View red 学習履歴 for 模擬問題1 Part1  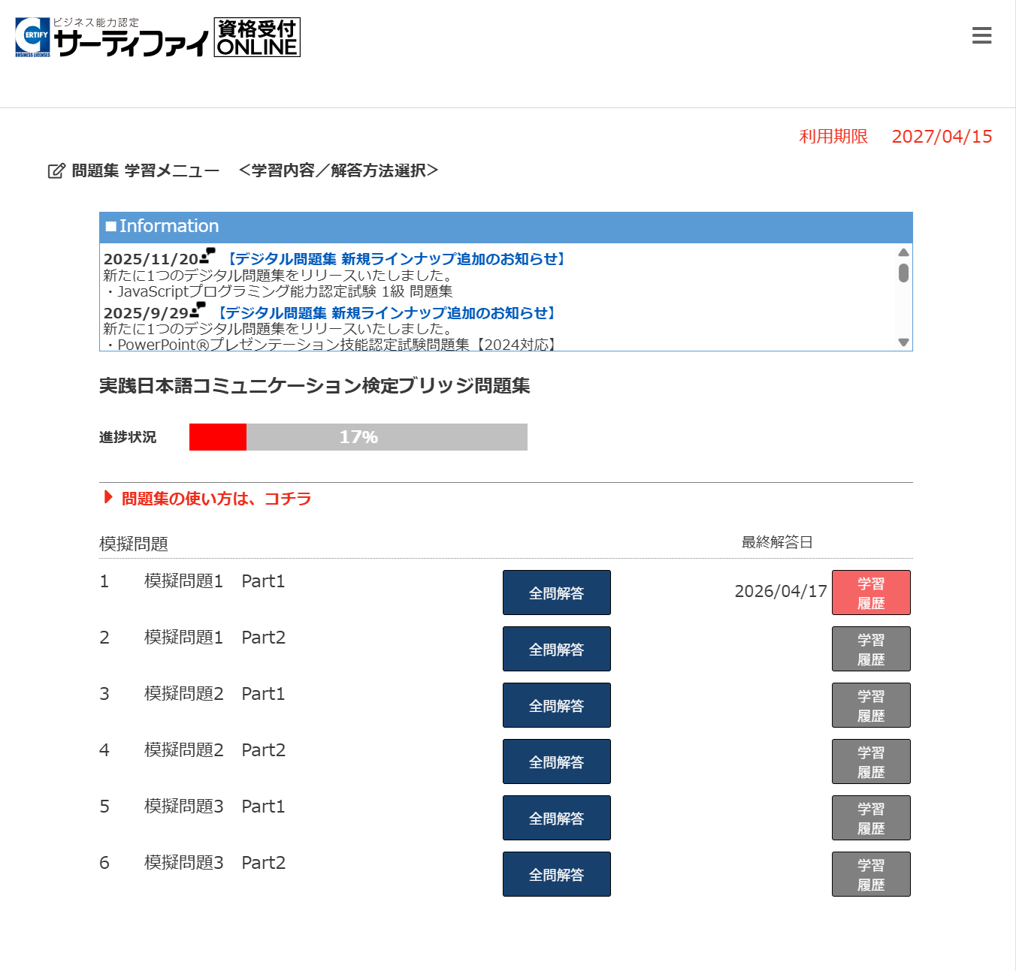pyautogui.click(x=870, y=593)
